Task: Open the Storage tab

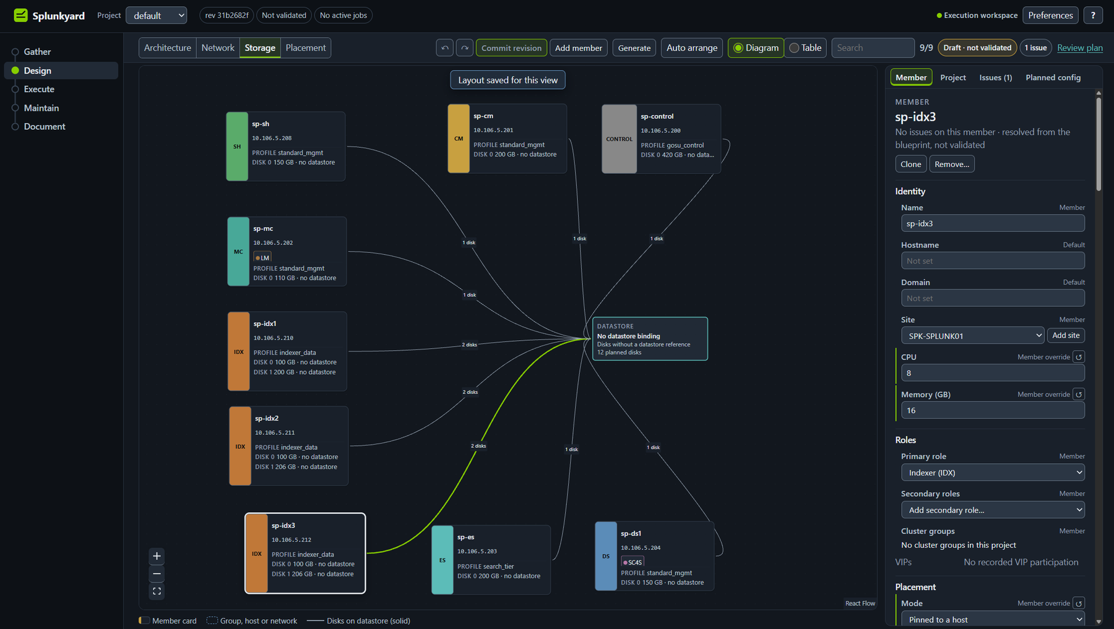Action: [x=260, y=48]
